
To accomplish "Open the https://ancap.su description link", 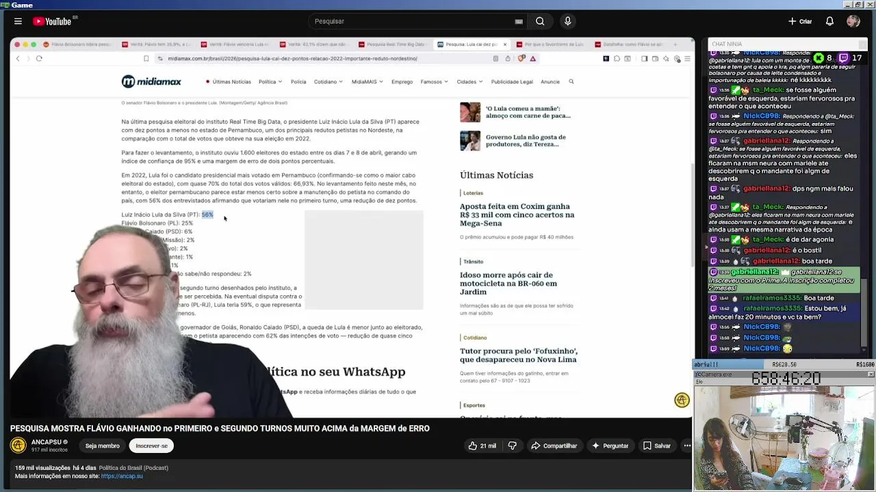I will coord(122,476).
